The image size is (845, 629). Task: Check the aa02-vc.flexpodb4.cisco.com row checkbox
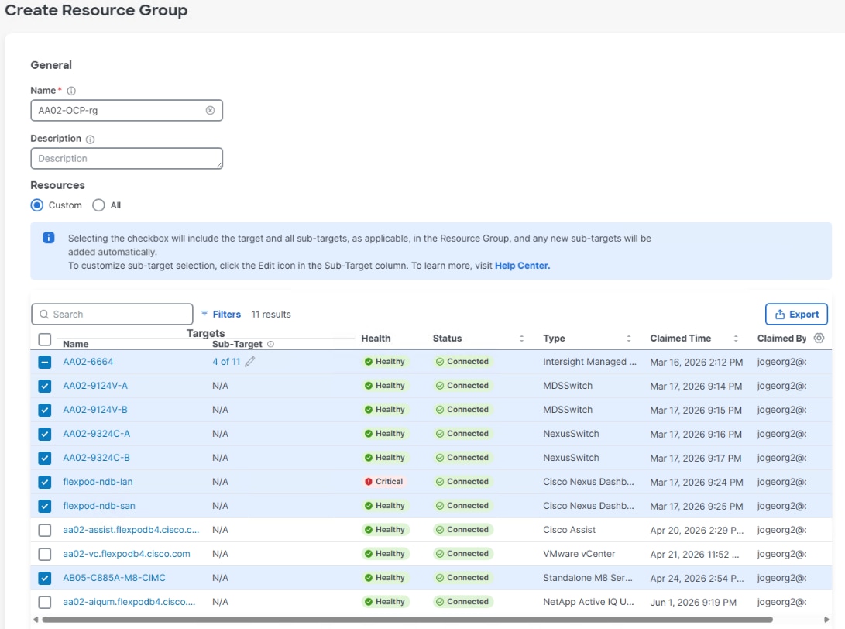45,554
